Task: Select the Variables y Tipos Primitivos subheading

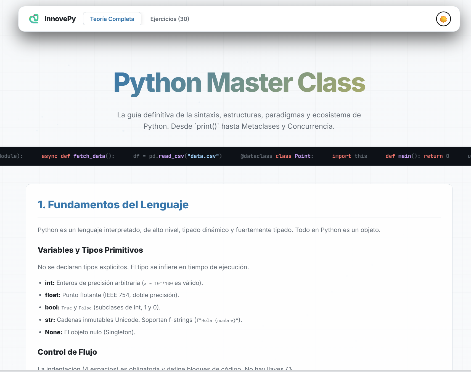Action: pos(91,250)
